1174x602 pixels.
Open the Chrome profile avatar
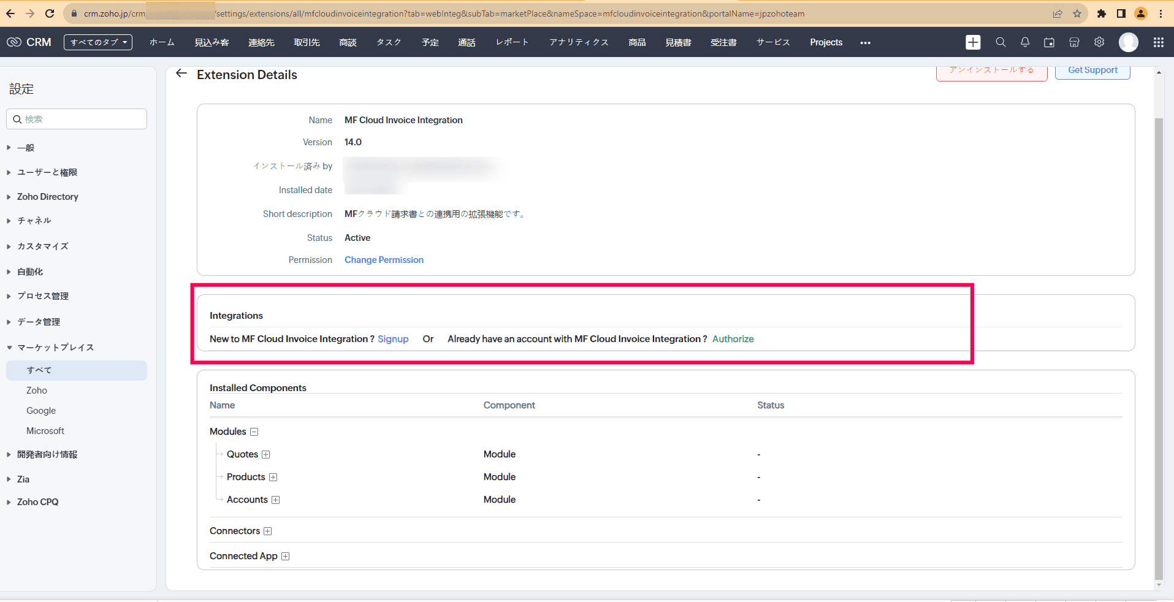tap(1141, 13)
